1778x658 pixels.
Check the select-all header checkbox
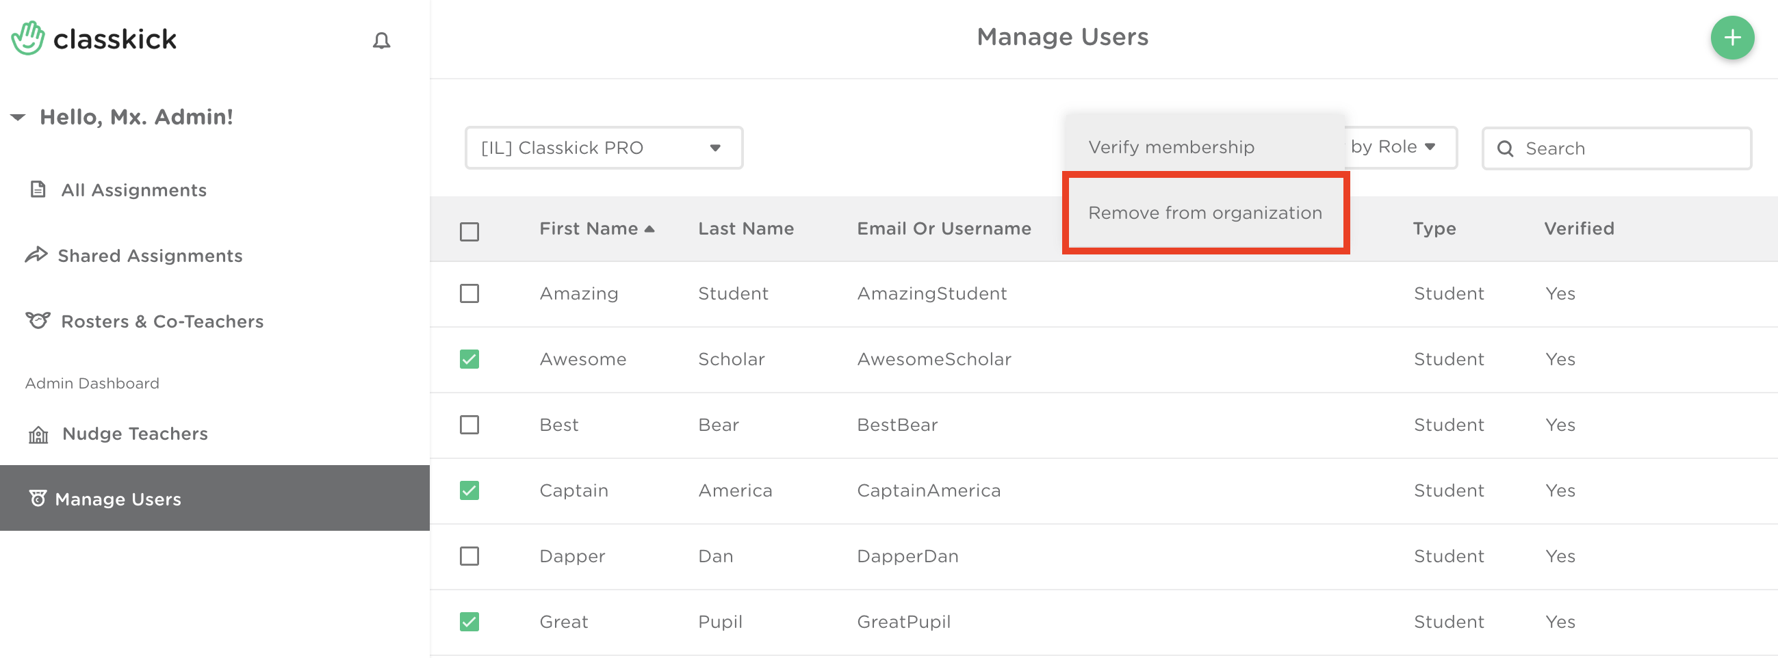pyautogui.click(x=469, y=231)
